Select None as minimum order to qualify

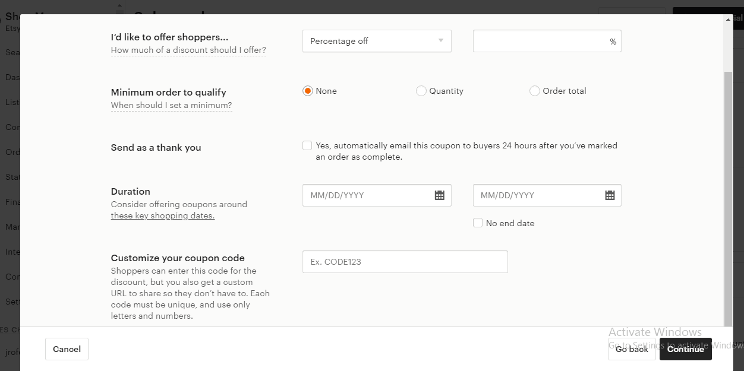(x=307, y=91)
